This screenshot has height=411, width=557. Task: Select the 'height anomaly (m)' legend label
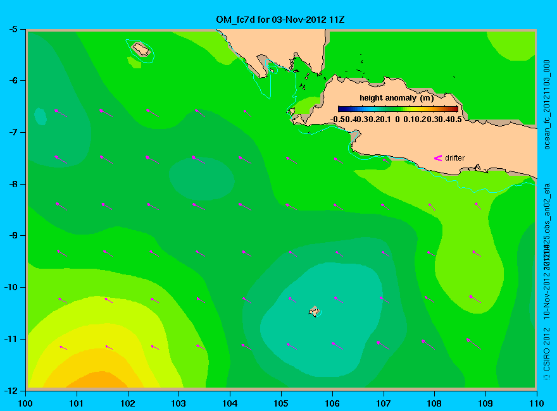[396, 98]
